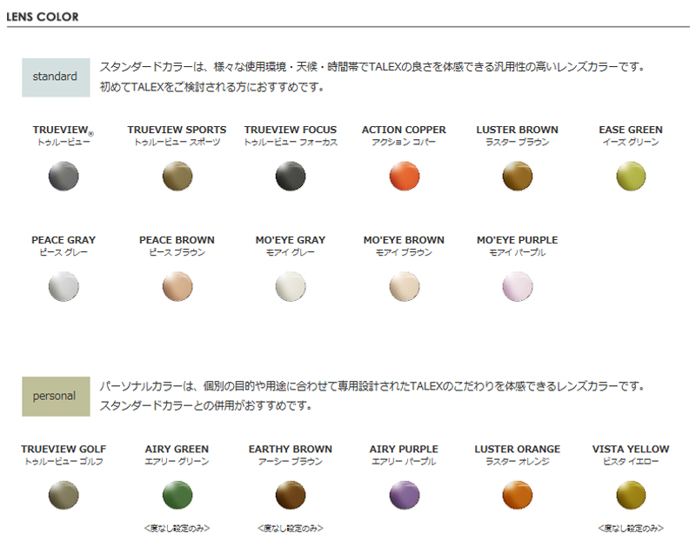
Task: Click the LENS COLOR section heading
Action: [x=43, y=17]
